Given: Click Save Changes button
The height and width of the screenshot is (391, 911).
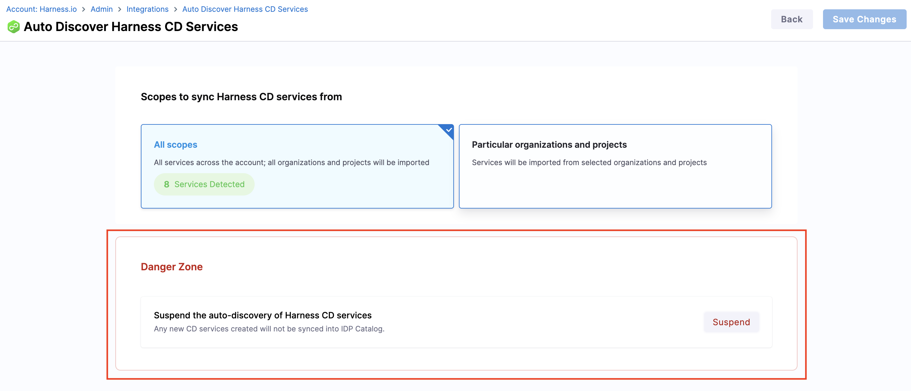Looking at the screenshot, I should tap(864, 20).
